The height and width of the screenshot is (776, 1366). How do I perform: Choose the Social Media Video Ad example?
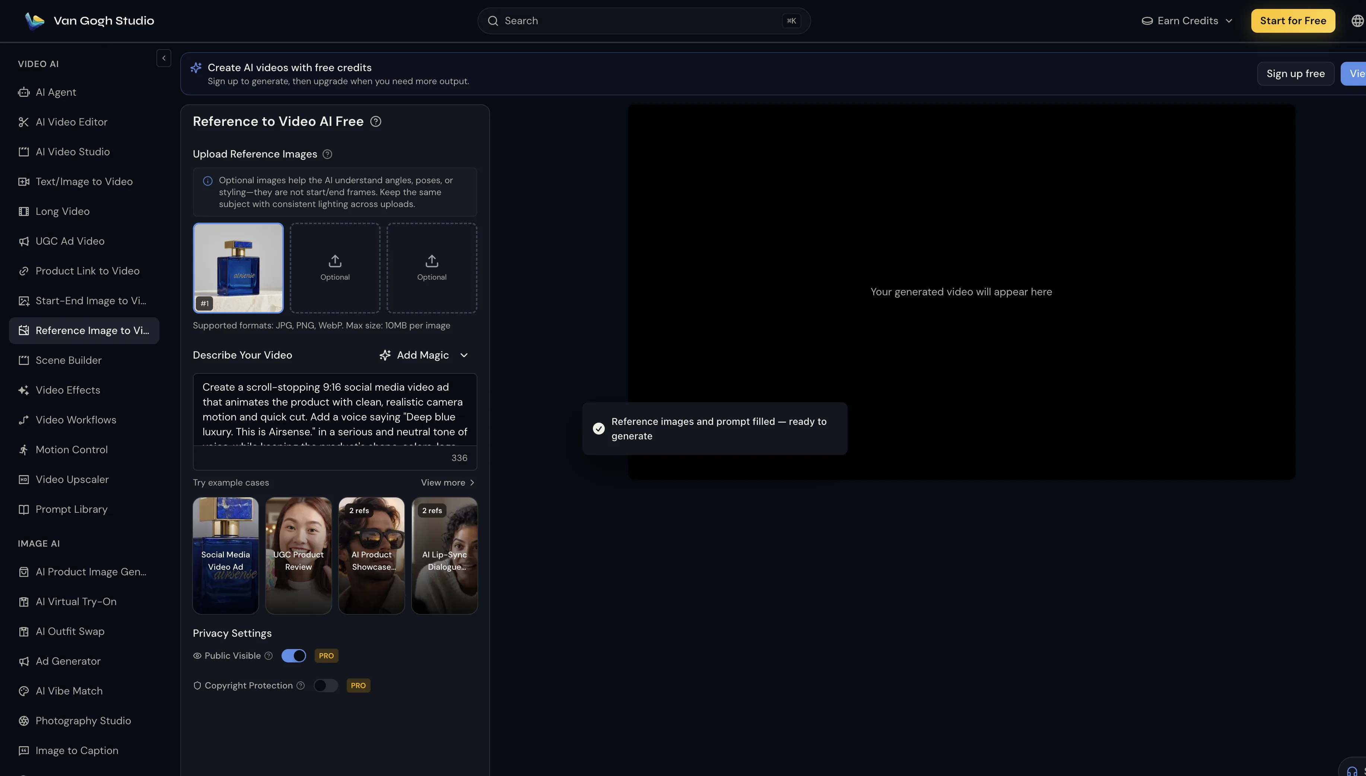click(x=225, y=556)
